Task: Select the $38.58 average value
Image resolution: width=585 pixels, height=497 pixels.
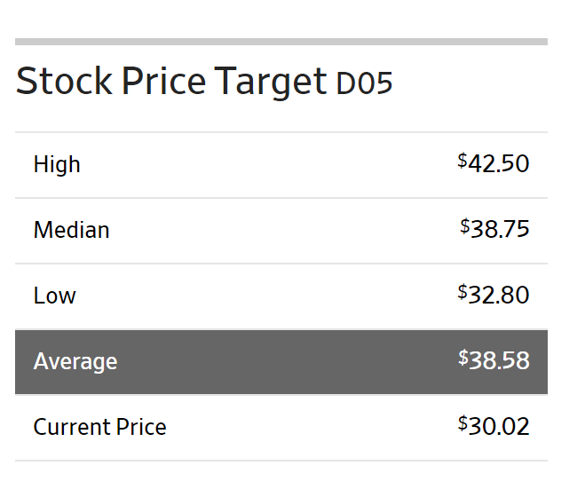Action: pos(494,359)
